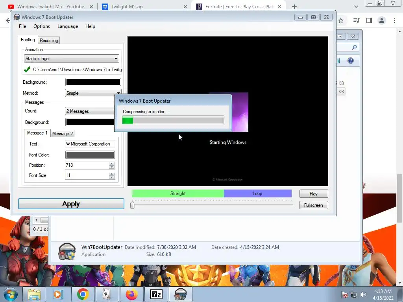Click the message Text input field
This screenshot has width=403, height=302.
90,144
